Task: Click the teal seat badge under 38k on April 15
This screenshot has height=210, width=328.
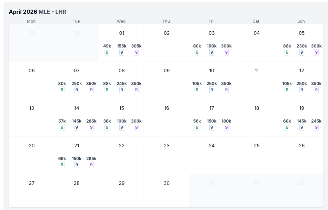Action: coord(107,127)
